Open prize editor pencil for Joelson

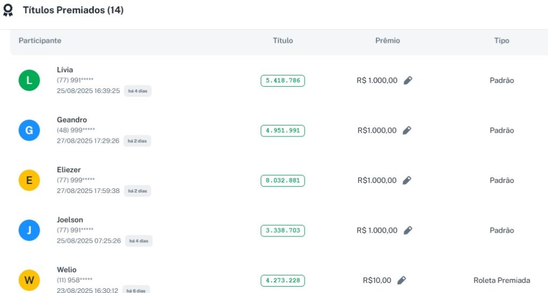(408, 230)
